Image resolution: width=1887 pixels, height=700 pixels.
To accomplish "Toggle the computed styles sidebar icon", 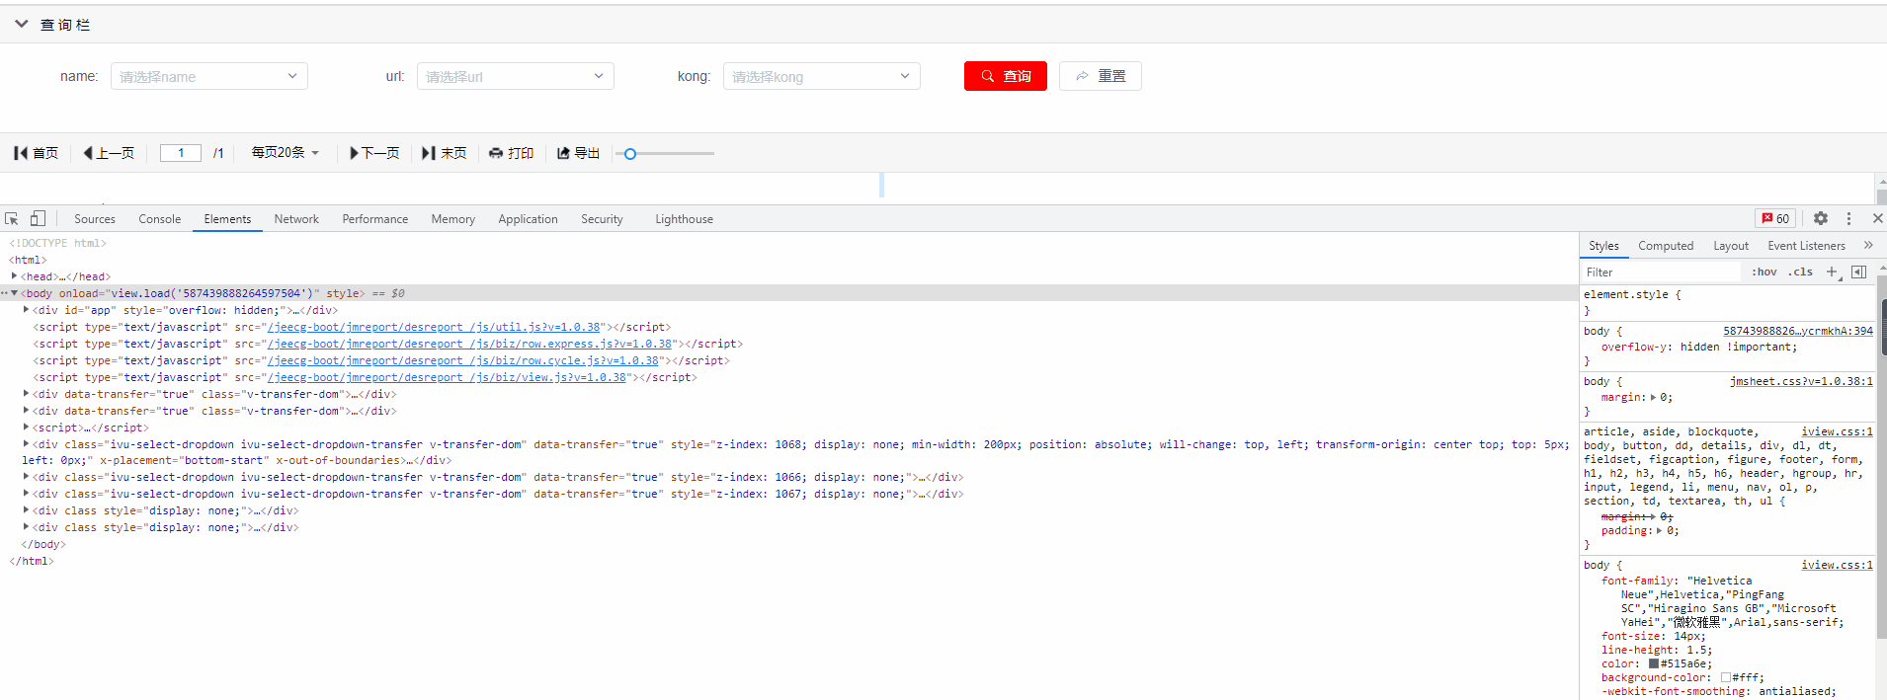I will 1858,272.
